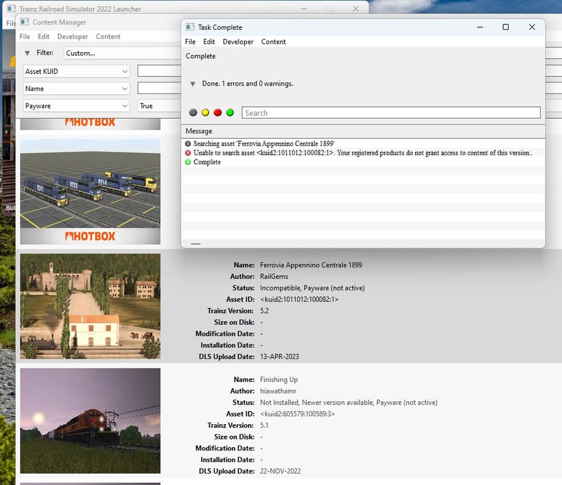
Task: Maximize the Task Complete window
Action: click(x=506, y=27)
